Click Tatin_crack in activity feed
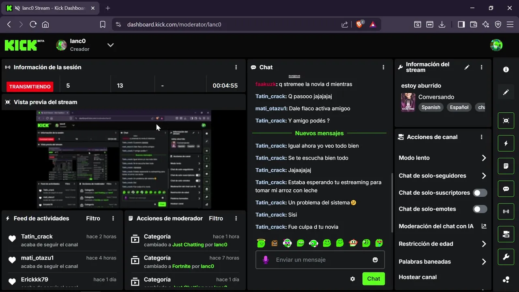 point(37,236)
